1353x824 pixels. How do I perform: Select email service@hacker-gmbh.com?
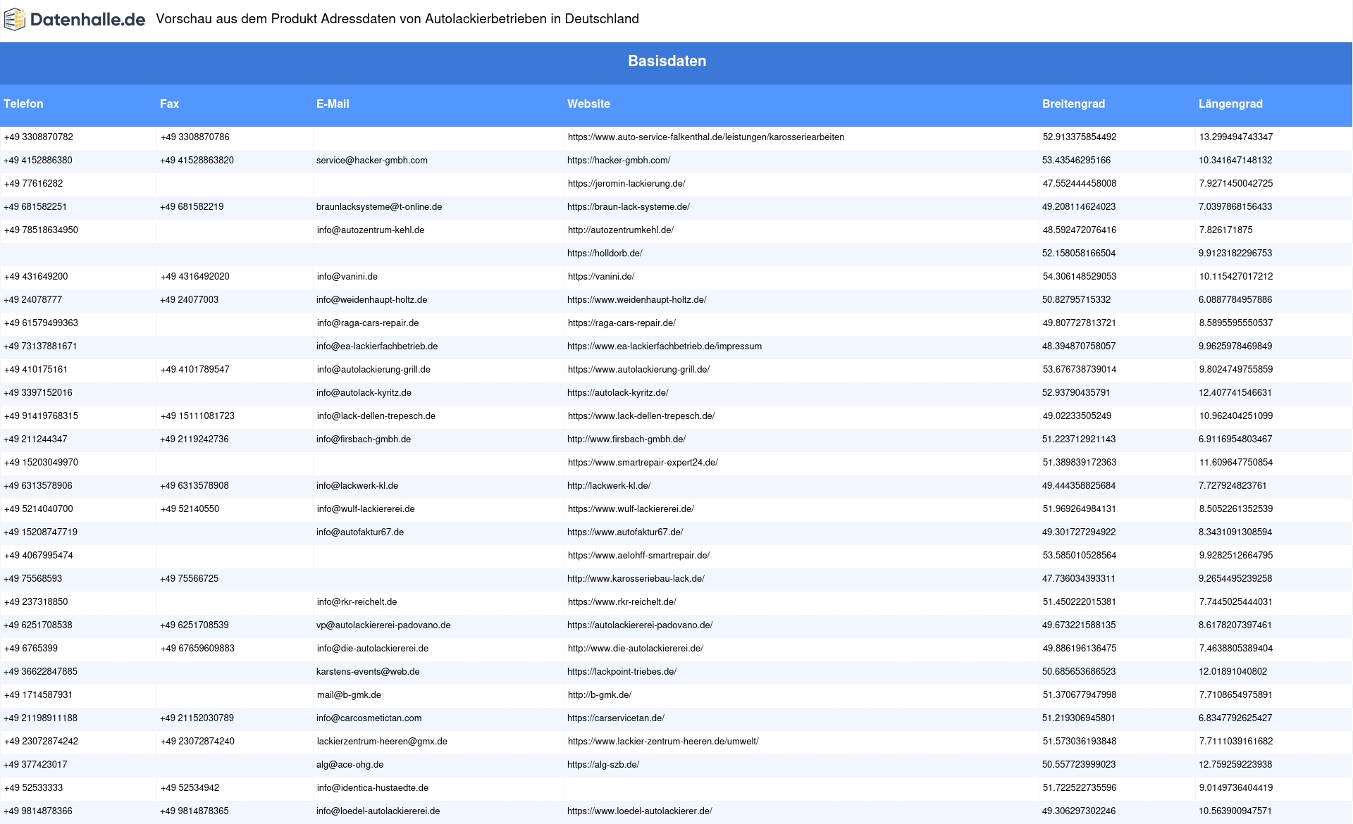tap(372, 161)
